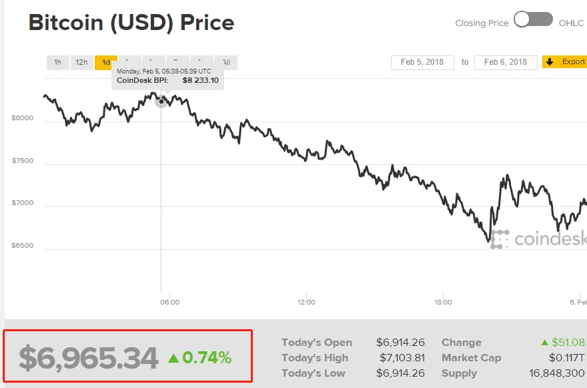The height and width of the screenshot is (388, 587).
Task: Click the Export button
Action: 564,62
